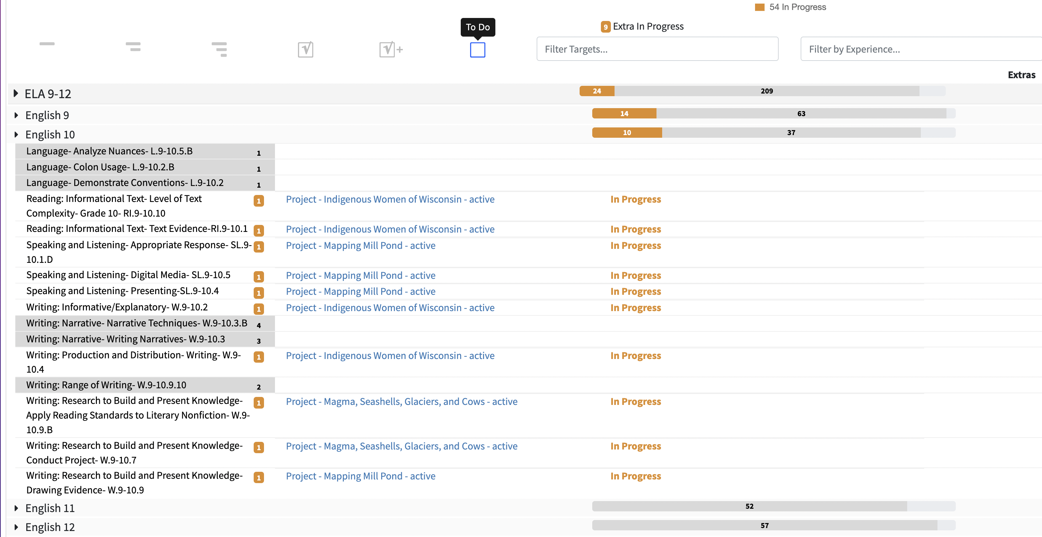Toggle the To Do empty checkbox filter
This screenshot has width=1042, height=537.
pos(477,50)
